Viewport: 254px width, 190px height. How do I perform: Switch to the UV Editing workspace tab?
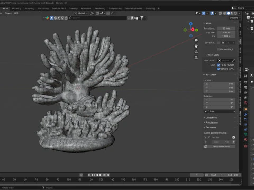(43, 8)
